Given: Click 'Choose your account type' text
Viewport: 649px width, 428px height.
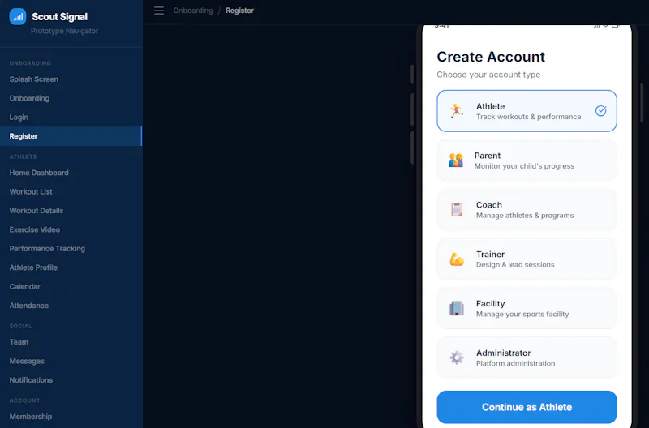Looking at the screenshot, I should (x=488, y=75).
